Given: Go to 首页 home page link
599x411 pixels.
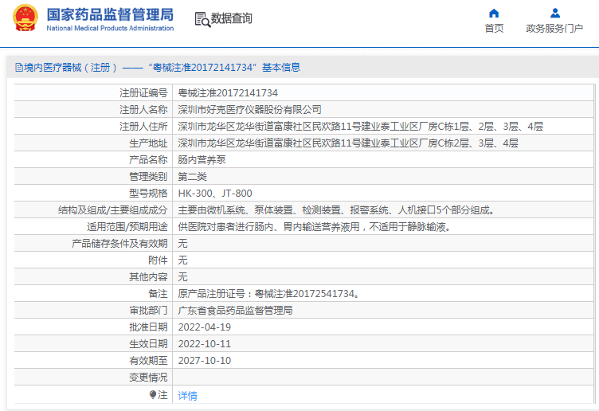Looking at the screenshot, I should click(x=494, y=28).
